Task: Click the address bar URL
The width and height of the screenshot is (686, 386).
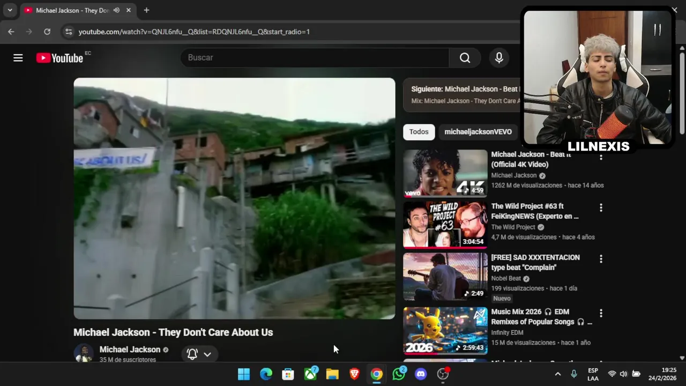Action: click(194, 32)
